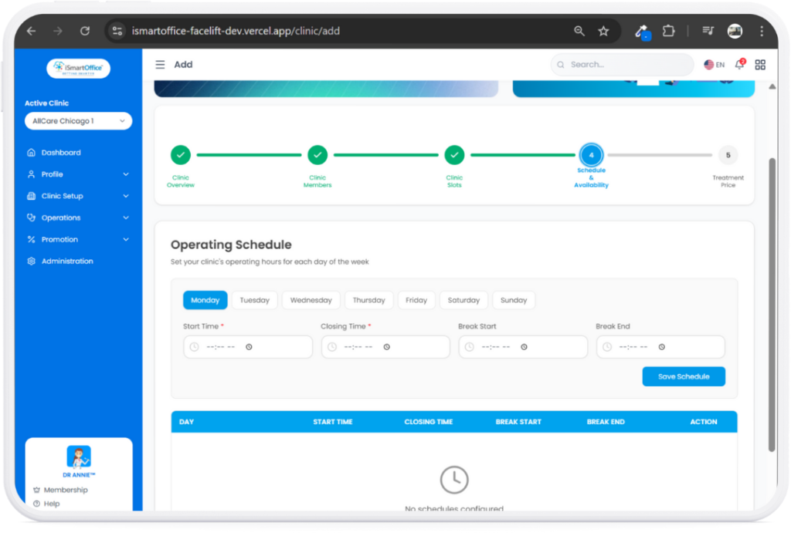
Task: Click the Closing Time input field
Action: (385, 347)
